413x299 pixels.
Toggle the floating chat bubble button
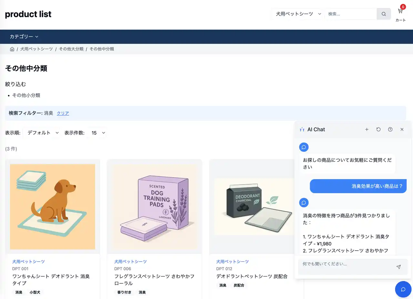tap(403, 289)
